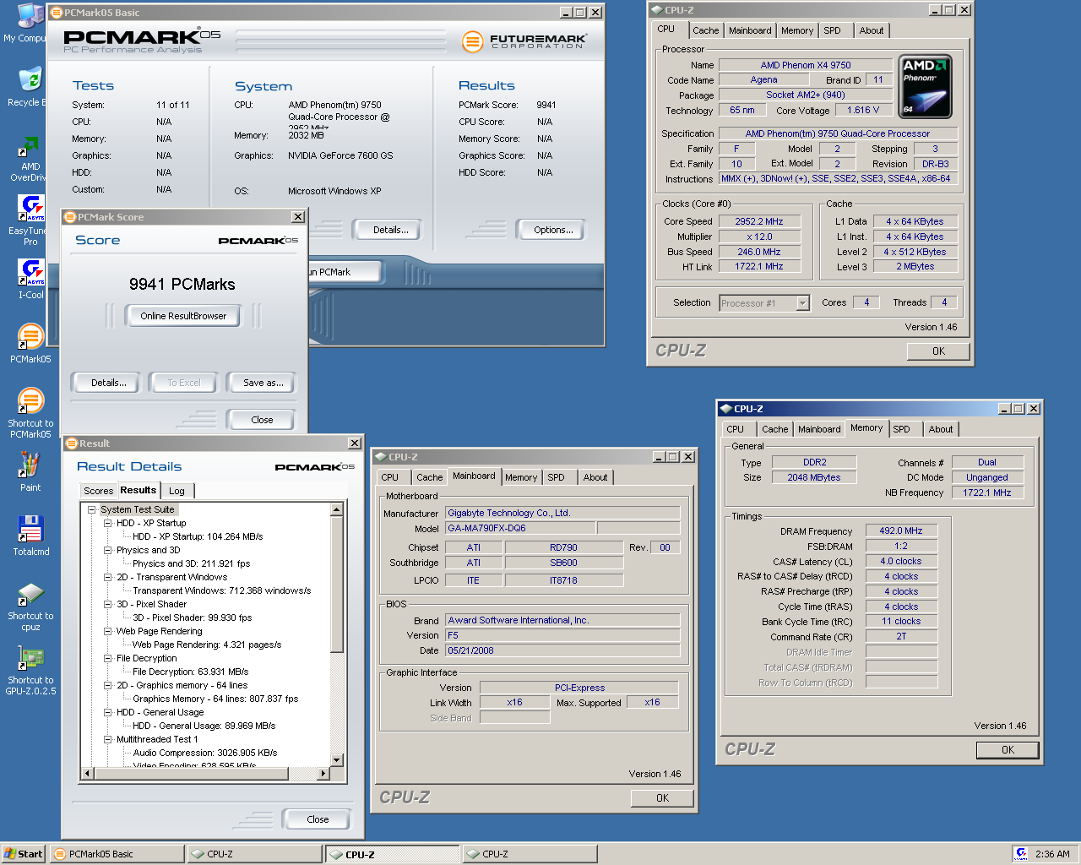The image size is (1081, 865).
Task: Select HDD - General Usage: 89.969 MB/s row
Action: tap(204, 726)
